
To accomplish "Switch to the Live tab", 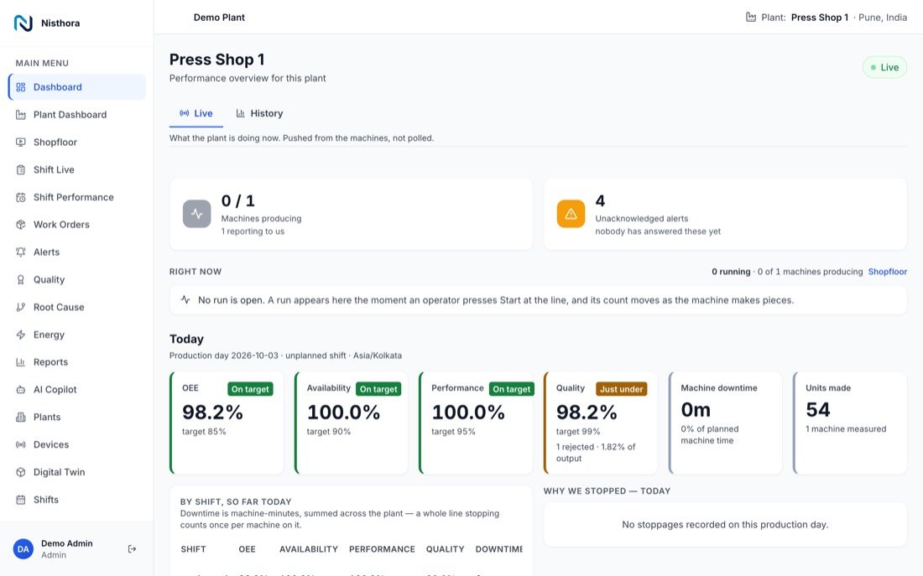I will point(196,113).
